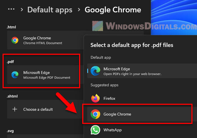The image size is (197, 138).
Task: Click the Chrome icon under .html
Action: point(15,40)
